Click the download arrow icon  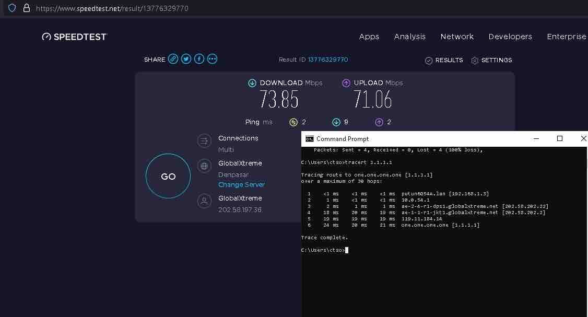click(252, 83)
